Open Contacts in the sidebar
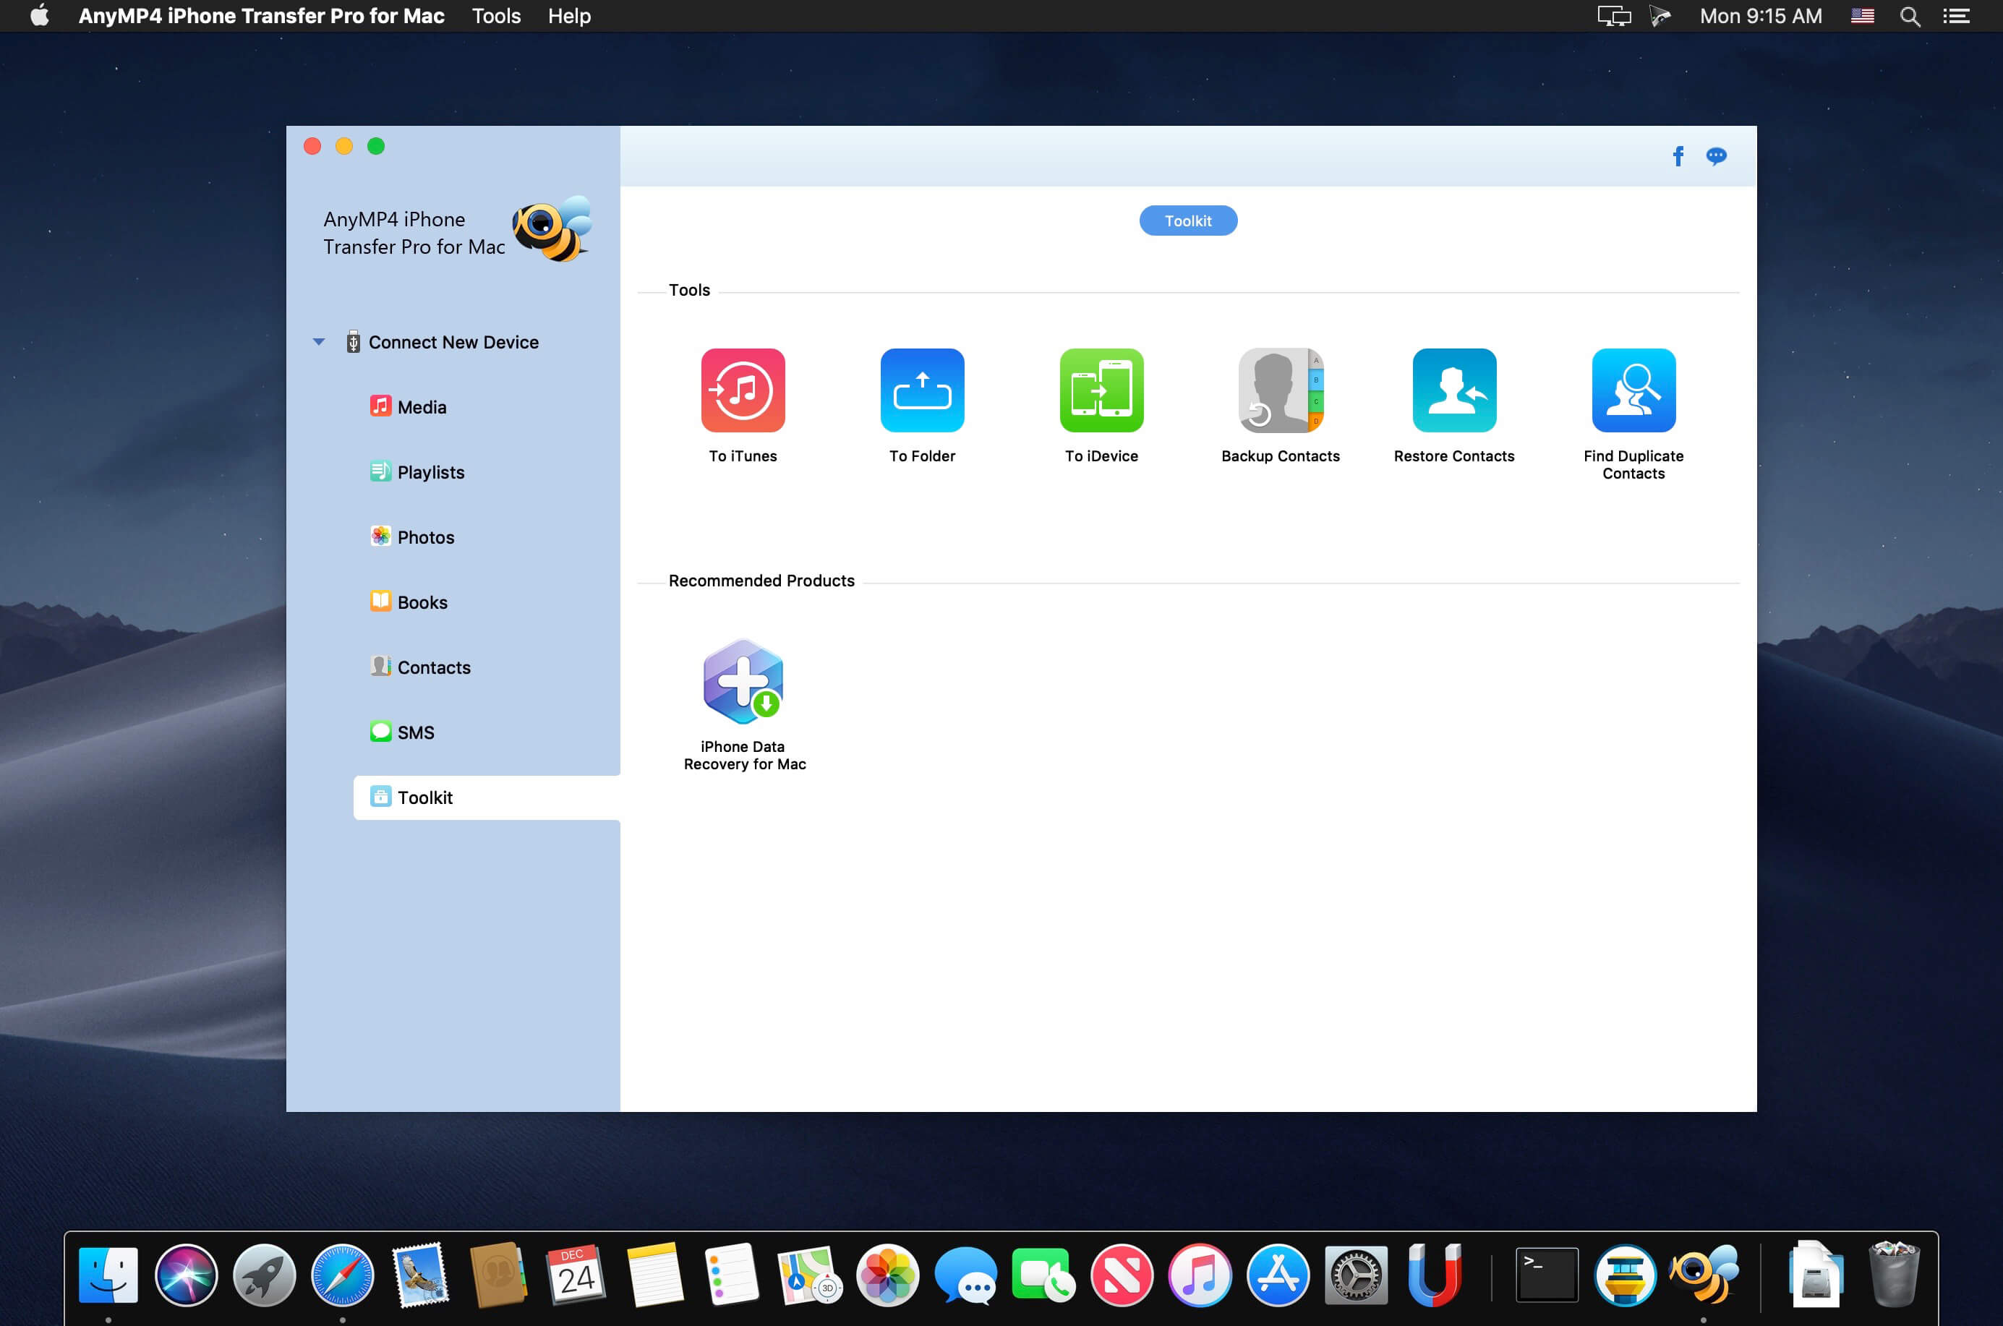Screen dimensions: 2003x1326 point(433,667)
